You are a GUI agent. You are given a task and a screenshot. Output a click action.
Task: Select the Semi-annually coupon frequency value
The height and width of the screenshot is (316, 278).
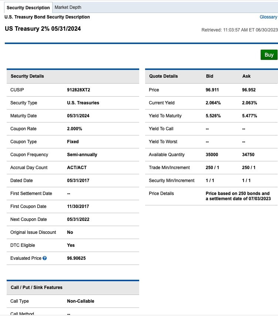click(x=82, y=155)
